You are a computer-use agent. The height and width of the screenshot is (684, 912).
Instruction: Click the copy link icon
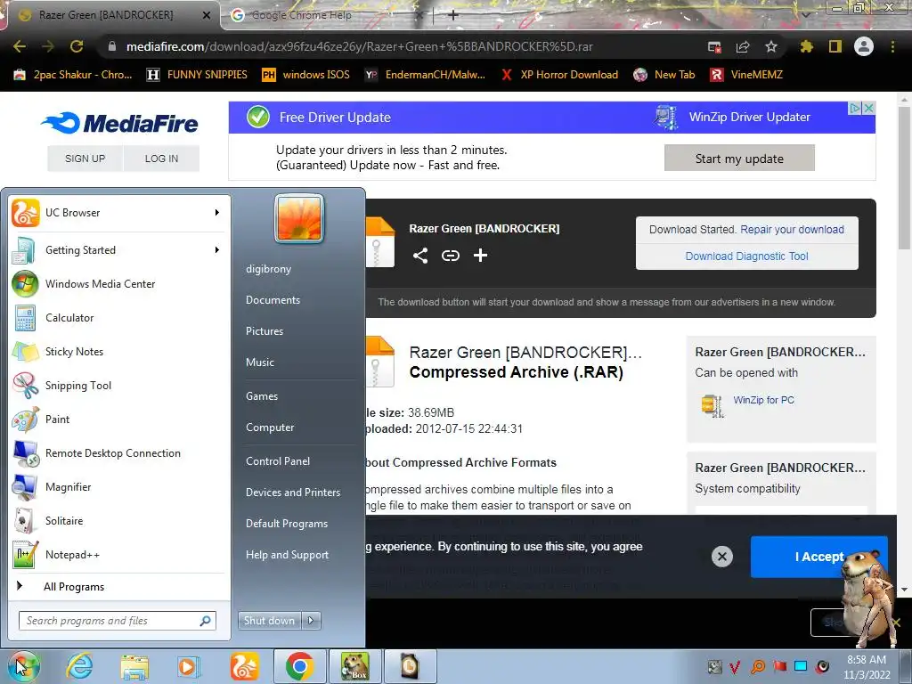(x=450, y=256)
